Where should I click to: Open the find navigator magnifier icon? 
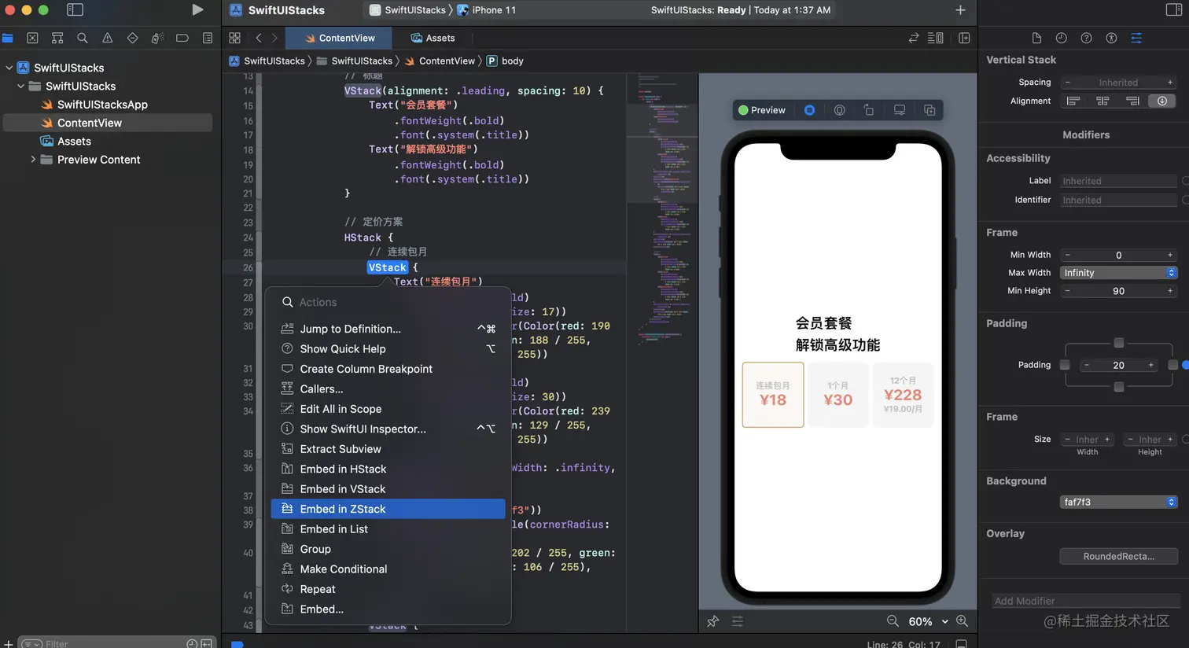[x=83, y=38]
